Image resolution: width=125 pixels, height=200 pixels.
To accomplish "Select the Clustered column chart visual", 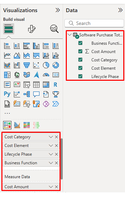I will (x=36, y=46).
